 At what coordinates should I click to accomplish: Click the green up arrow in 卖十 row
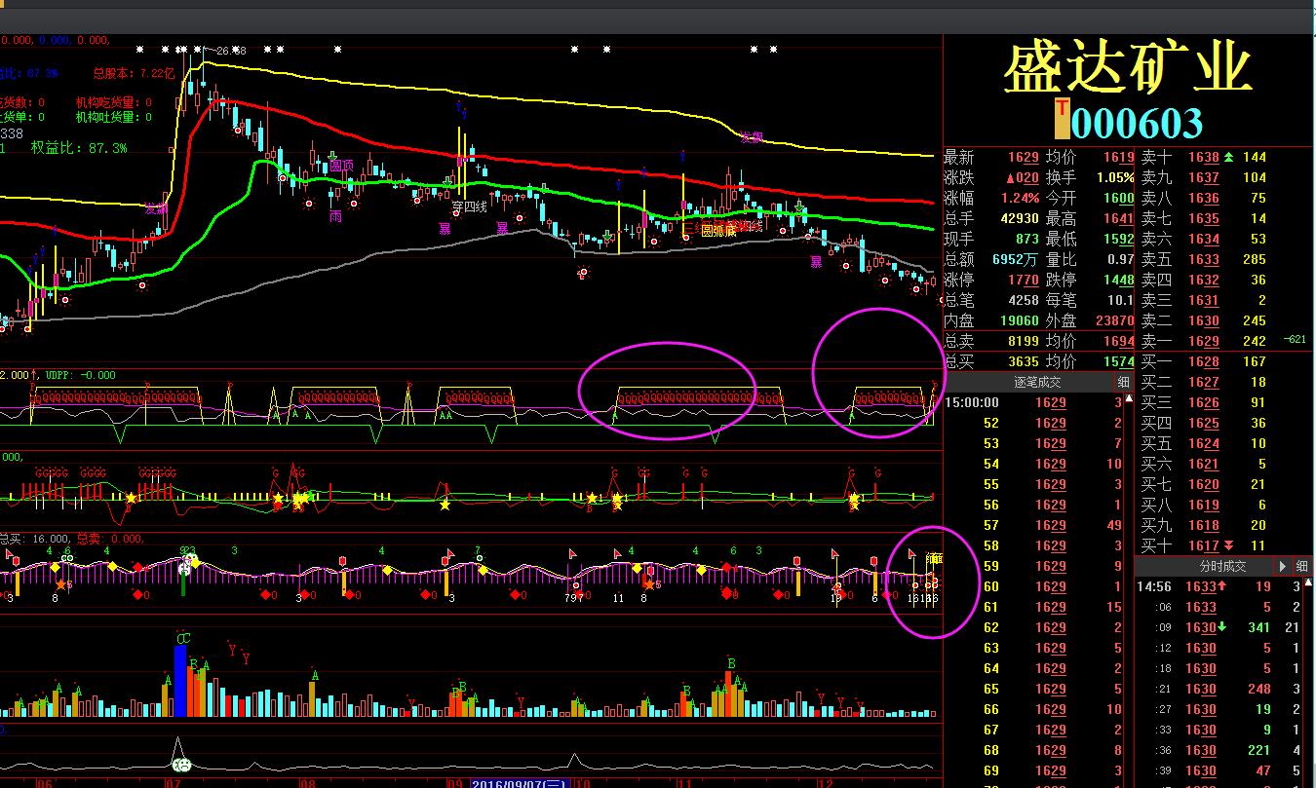[1228, 157]
